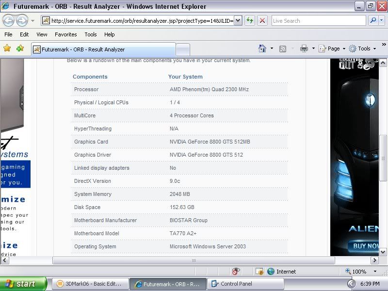Click the Processor row label
The height and width of the screenshot is (291, 388).
[x=86, y=89]
